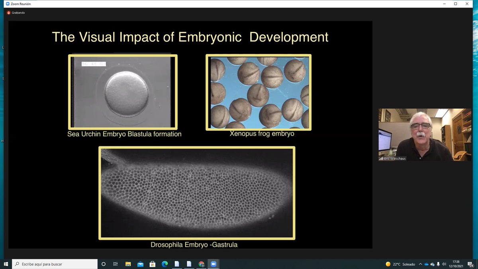This screenshot has width=478, height=269.
Task: Click the OneDrive cloud icon in the tray
Action: click(x=426, y=264)
